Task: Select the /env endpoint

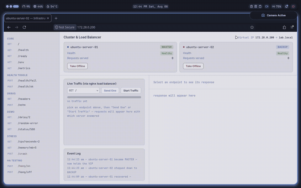Action: 31,62
